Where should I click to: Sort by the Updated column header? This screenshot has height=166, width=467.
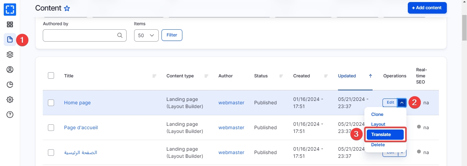point(347,76)
